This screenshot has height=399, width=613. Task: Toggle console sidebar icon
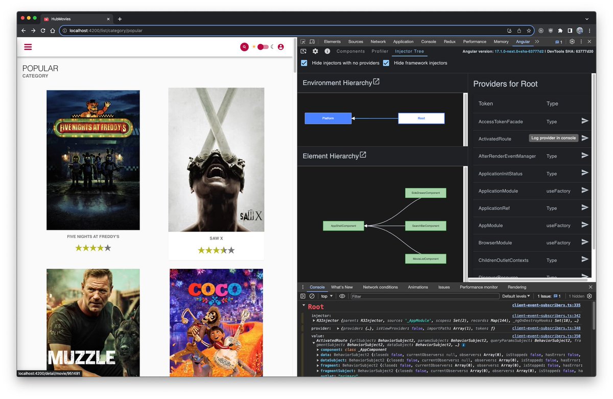click(x=303, y=296)
